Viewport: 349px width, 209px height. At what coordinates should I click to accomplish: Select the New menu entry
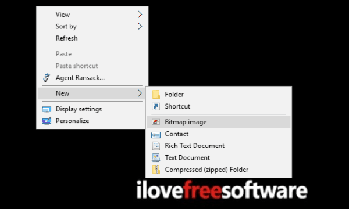92,93
